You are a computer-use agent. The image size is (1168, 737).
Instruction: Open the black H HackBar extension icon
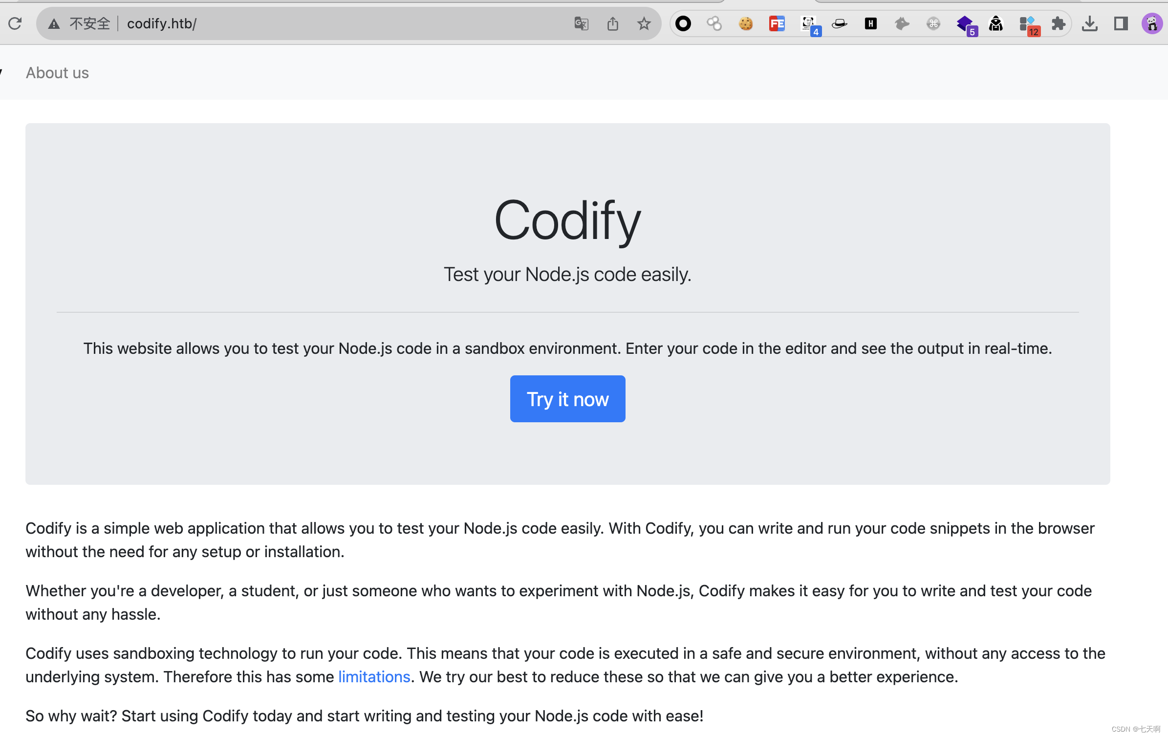click(x=871, y=23)
